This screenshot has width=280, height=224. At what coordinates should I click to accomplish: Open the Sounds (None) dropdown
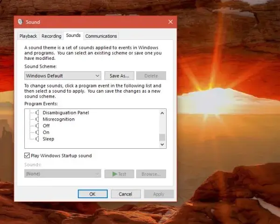pos(63,173)
